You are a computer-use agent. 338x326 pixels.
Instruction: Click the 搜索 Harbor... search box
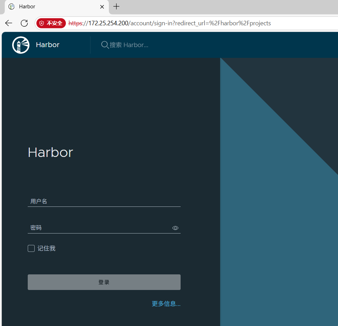pos(129,45)
